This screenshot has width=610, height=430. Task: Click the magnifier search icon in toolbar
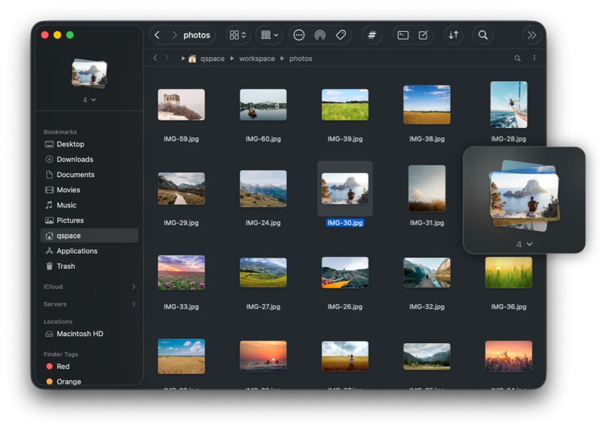[483, 36]
